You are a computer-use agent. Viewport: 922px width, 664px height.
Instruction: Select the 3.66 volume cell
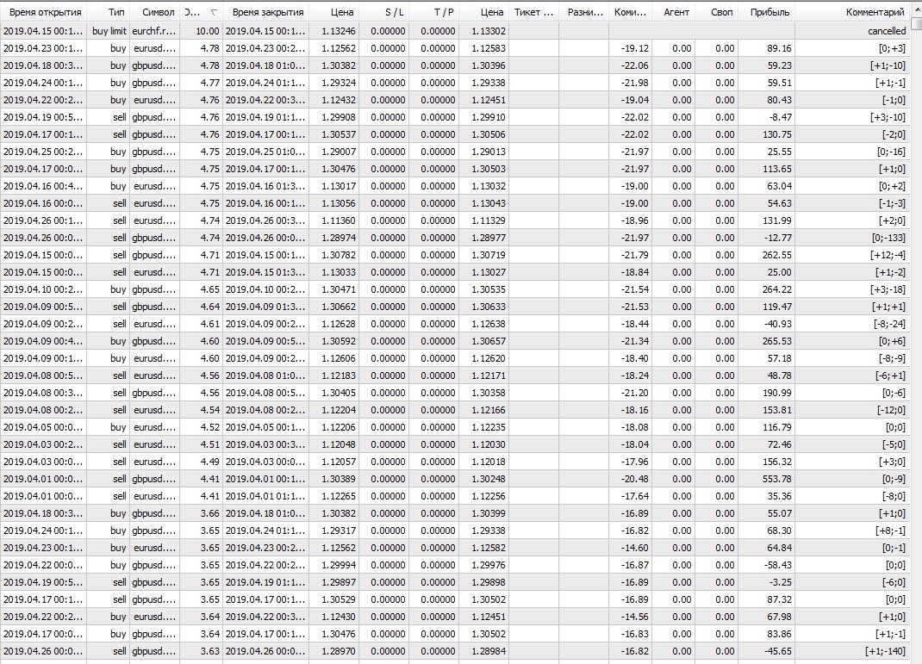tap(201, 513)
